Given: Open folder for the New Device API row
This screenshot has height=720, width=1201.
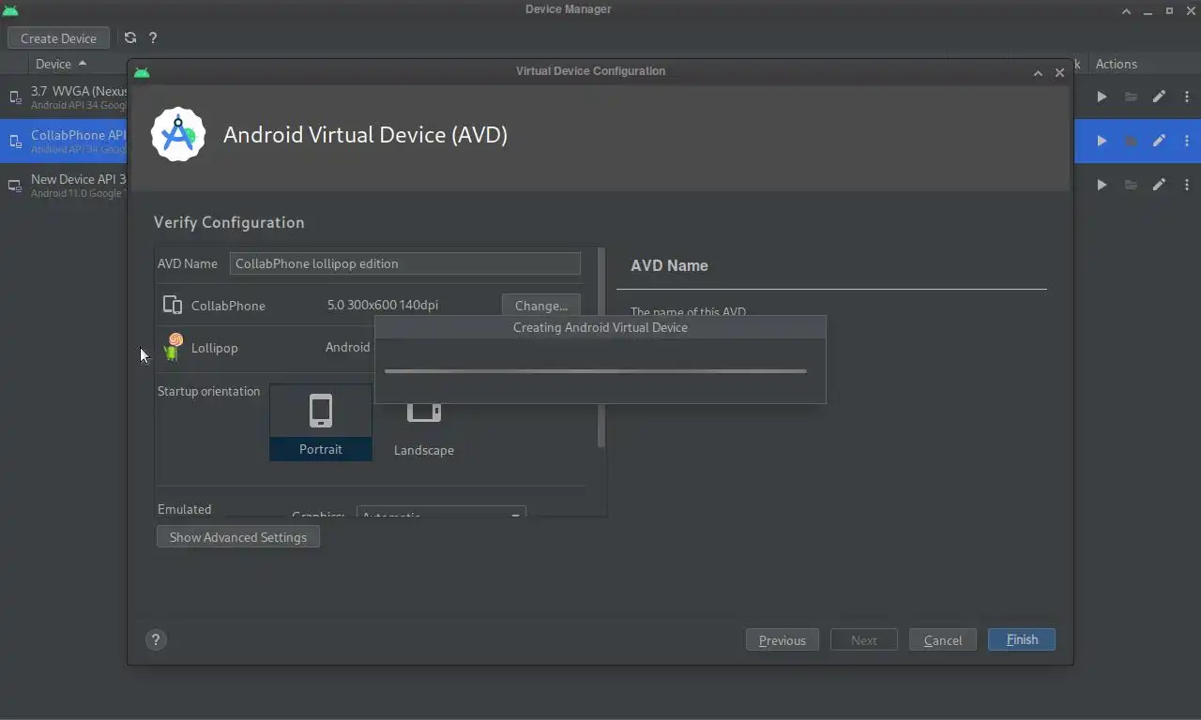Looking at the screenshot, I should 1131,185.
